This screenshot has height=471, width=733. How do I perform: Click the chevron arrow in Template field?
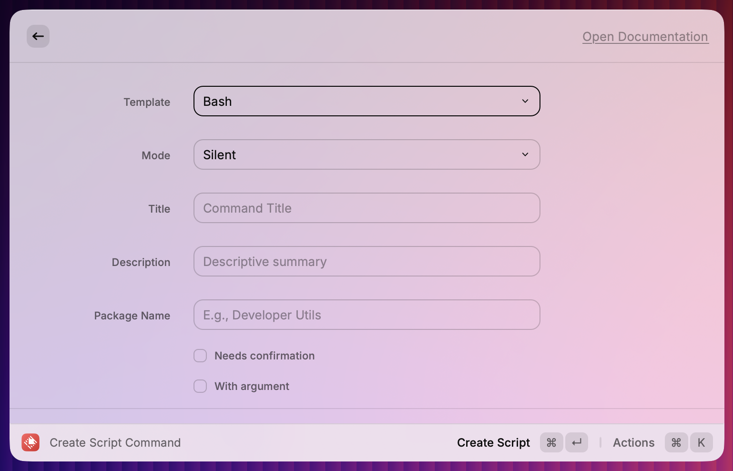[x=525, y=101]
